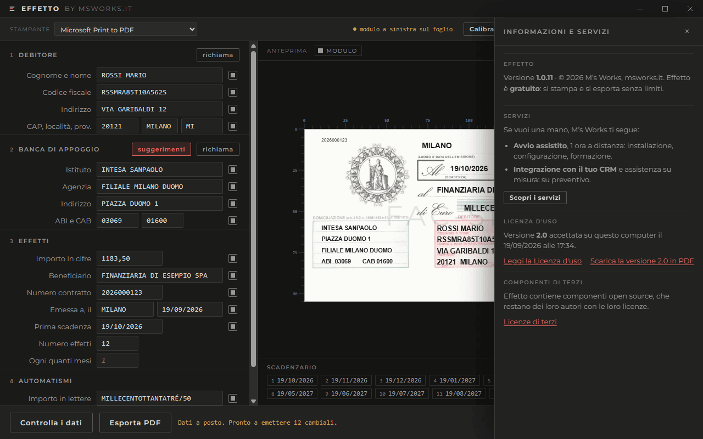This screenshot has width=703, height=439.
Task: Focus the Importo in cifre field
Action: point(130,258)
